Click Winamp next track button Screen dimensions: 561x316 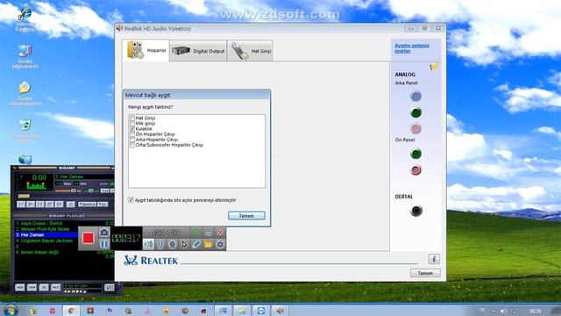pyautogui.click(x=59, y=205)
